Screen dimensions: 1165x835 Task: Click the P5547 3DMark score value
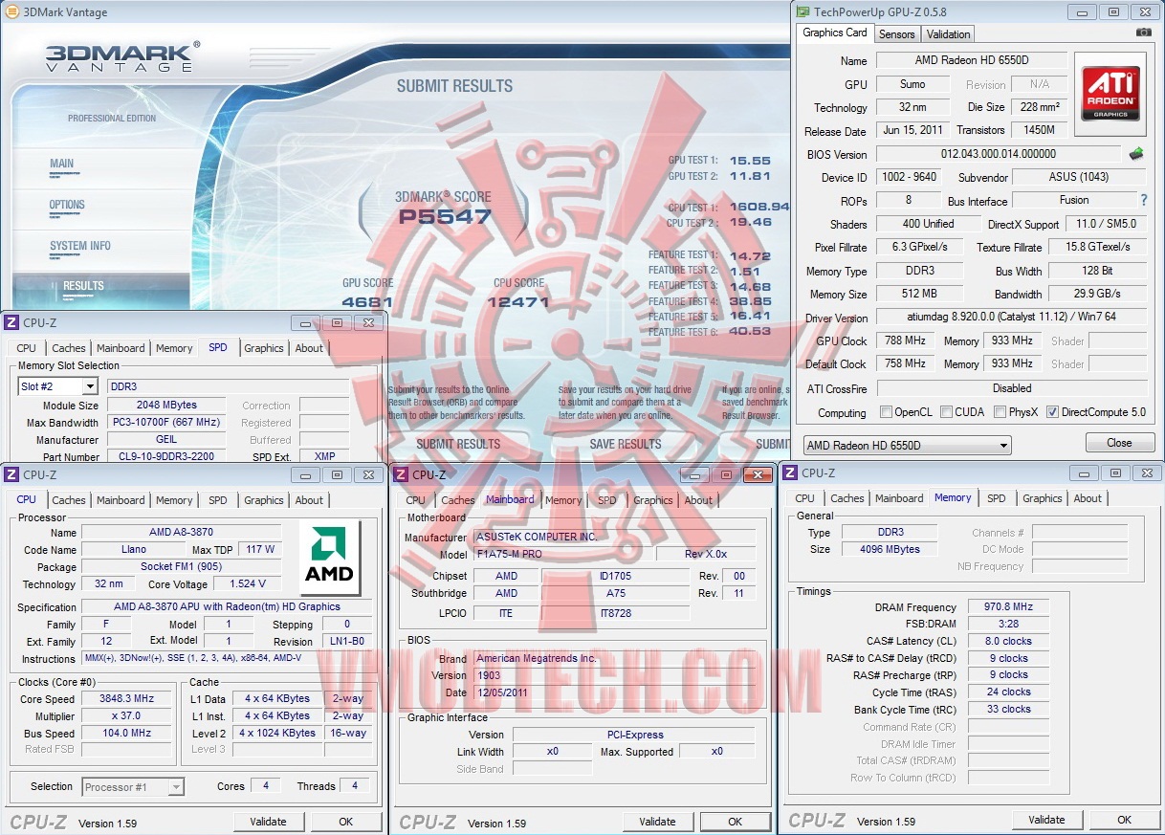tap(445, 217)
